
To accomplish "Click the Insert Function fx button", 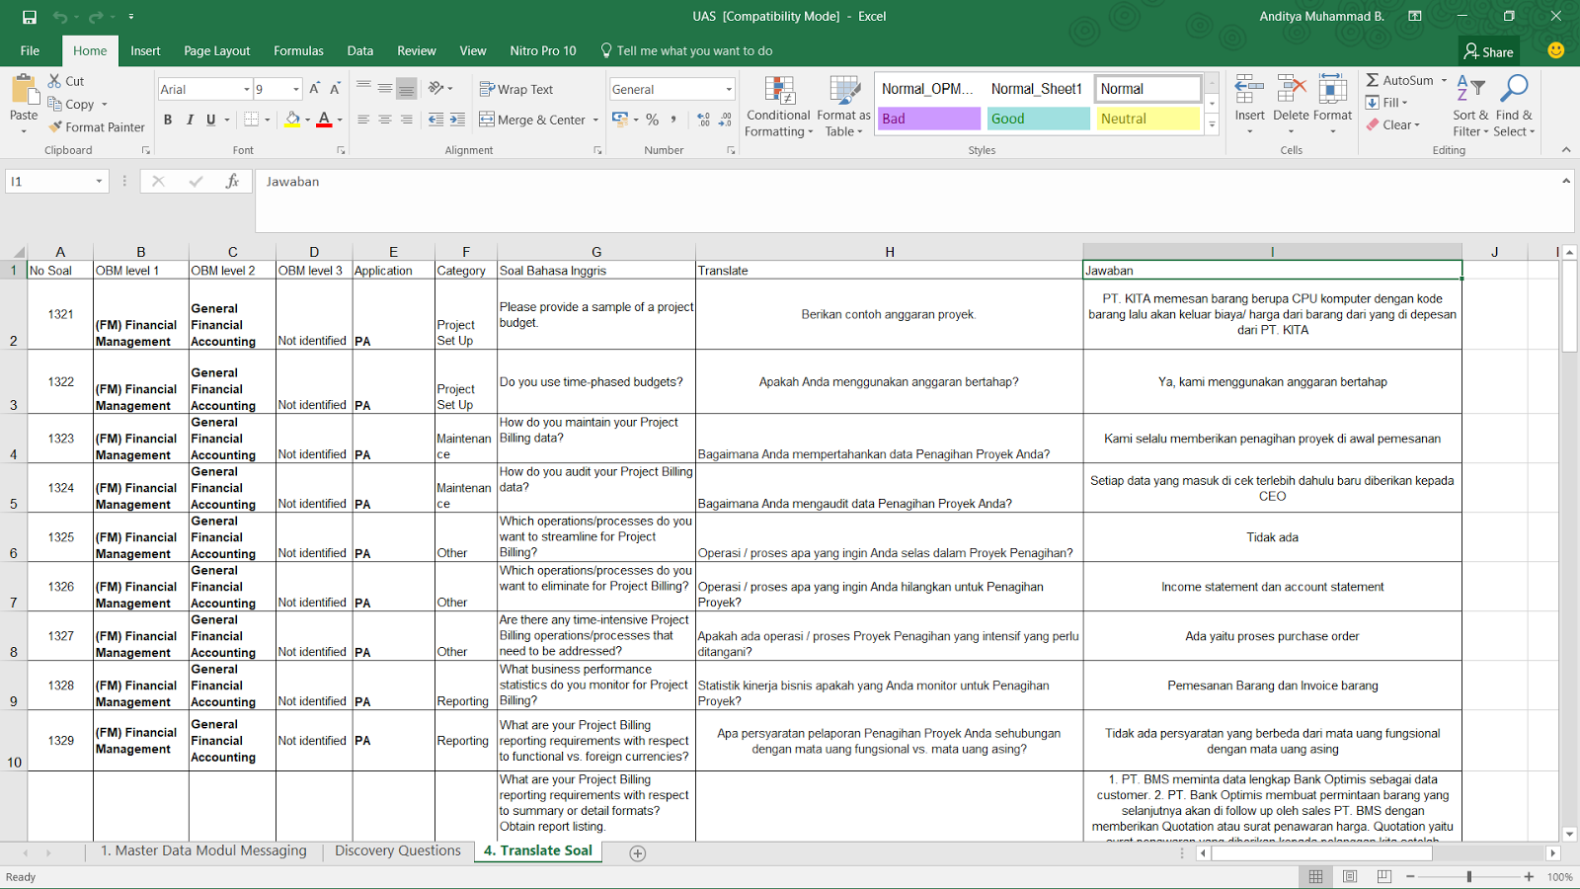I will tap(232, 182).
